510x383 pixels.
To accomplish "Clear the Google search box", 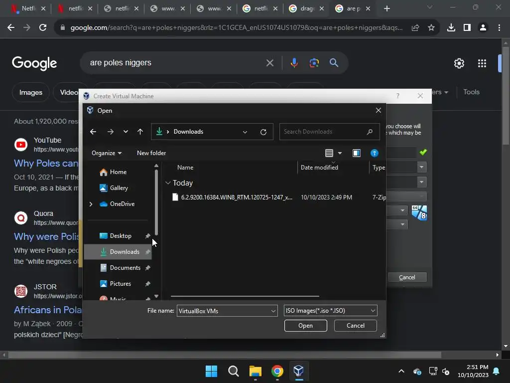I will (x=269, y=62).
